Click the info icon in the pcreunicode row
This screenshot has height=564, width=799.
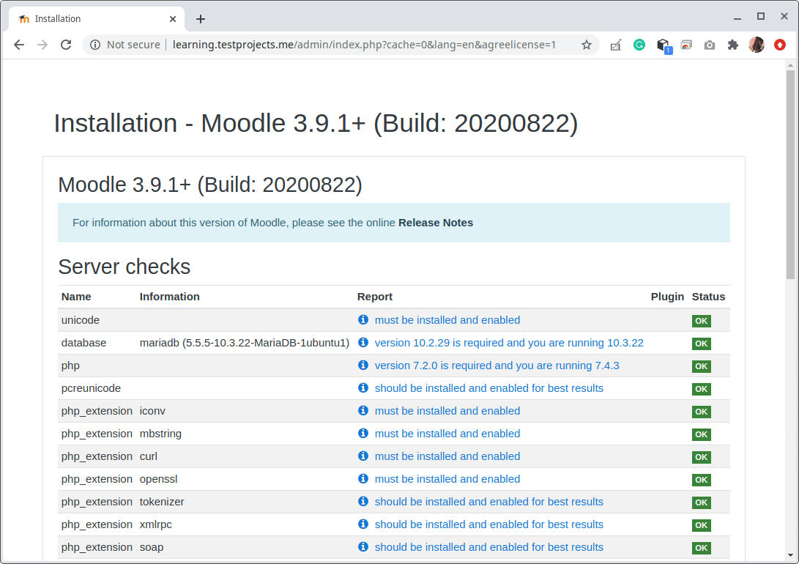click(363, 388)
